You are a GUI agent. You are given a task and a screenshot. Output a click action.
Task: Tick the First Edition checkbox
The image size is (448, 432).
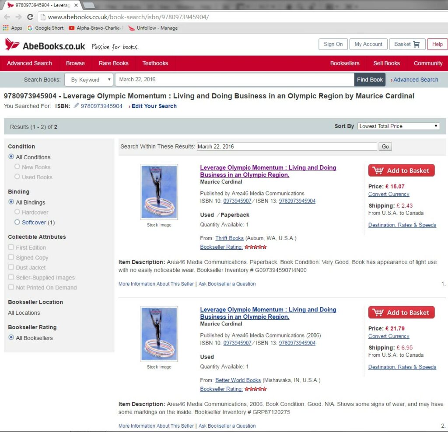coord(11,247)
